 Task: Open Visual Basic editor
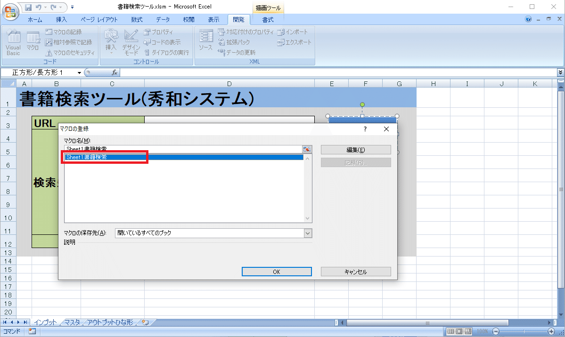click(x=13, y=42)
